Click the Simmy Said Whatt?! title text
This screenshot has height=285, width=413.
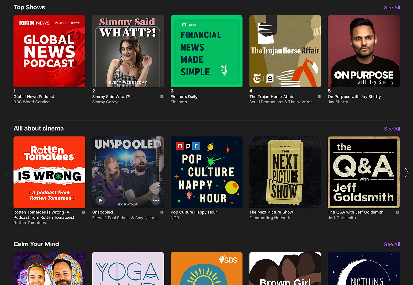[x=111, y=97]
